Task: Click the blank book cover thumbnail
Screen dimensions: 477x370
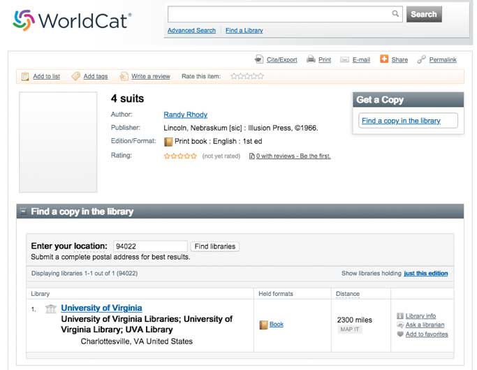Action: click(58, 142)
